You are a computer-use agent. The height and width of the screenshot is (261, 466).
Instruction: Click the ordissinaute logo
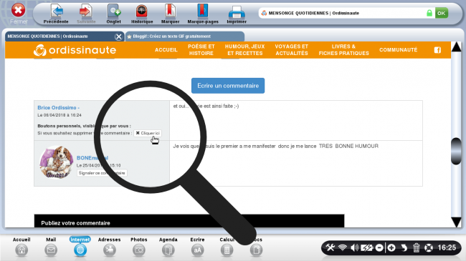click(x=75, y=50)
